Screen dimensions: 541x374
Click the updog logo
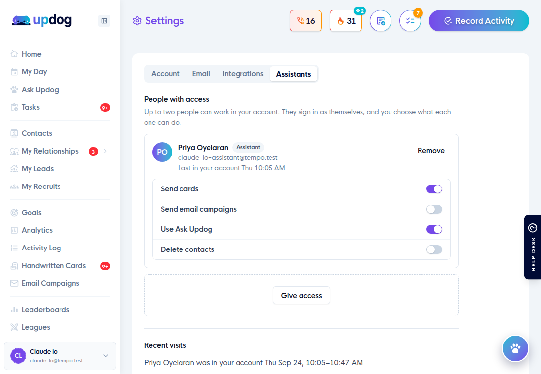tap(42, 20)
